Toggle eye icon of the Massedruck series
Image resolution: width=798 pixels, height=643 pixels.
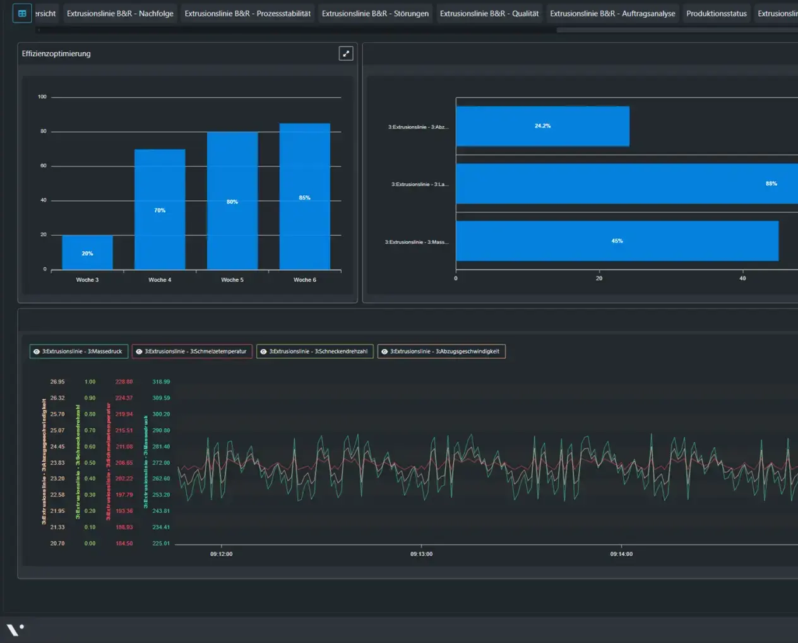pos(37,352)
